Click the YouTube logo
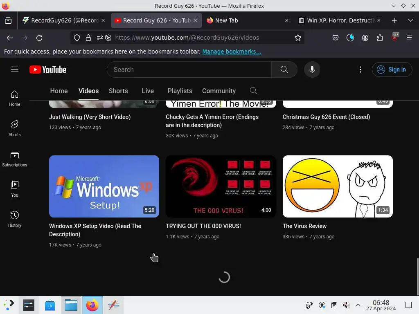The height and width of the screenshot is (314, 419). click(x=48, y=70)
